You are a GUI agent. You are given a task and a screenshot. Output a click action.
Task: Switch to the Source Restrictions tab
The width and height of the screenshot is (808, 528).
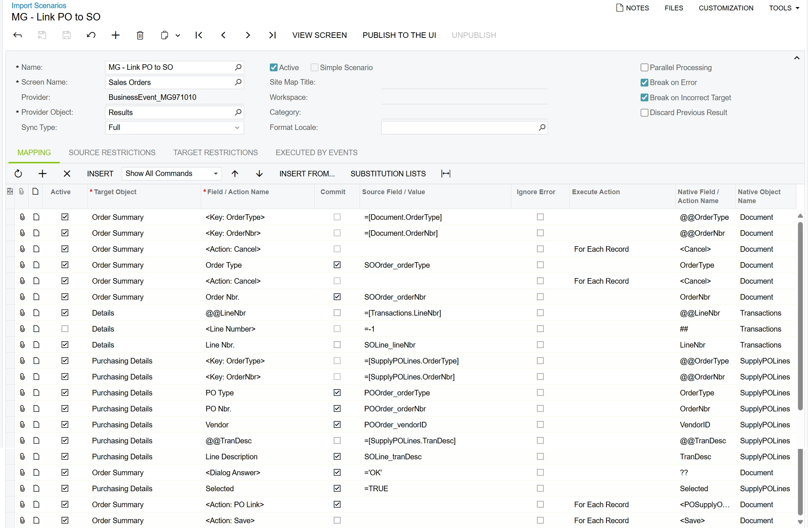[x=112, y=153]
